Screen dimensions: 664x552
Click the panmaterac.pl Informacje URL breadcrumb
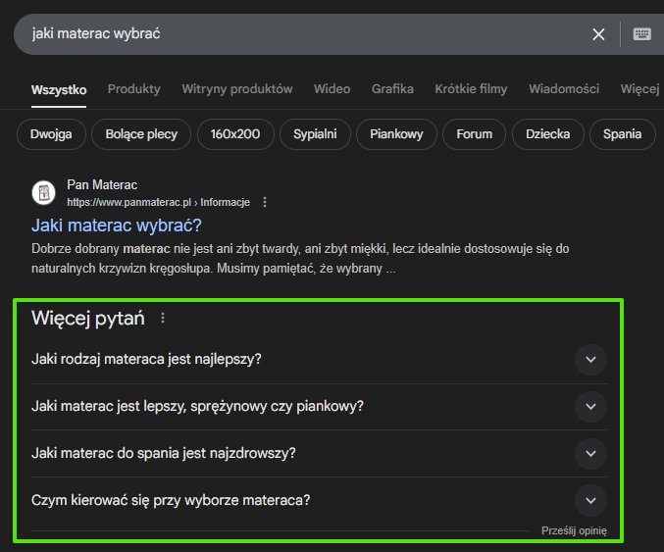tap(158, 202)
